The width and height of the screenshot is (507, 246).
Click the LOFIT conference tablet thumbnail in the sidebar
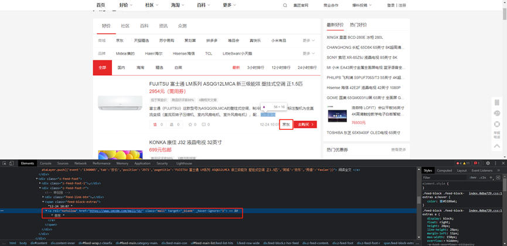pyautogui.click(x=337, y=115)
